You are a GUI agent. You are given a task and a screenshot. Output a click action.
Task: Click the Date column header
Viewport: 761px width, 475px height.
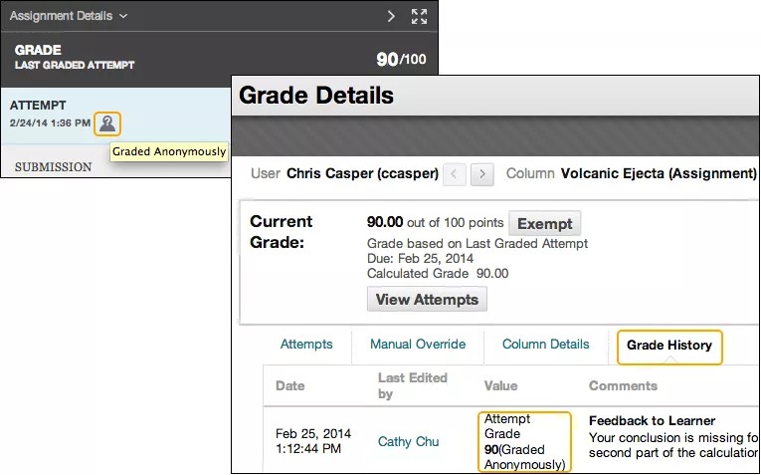point(290,385)
